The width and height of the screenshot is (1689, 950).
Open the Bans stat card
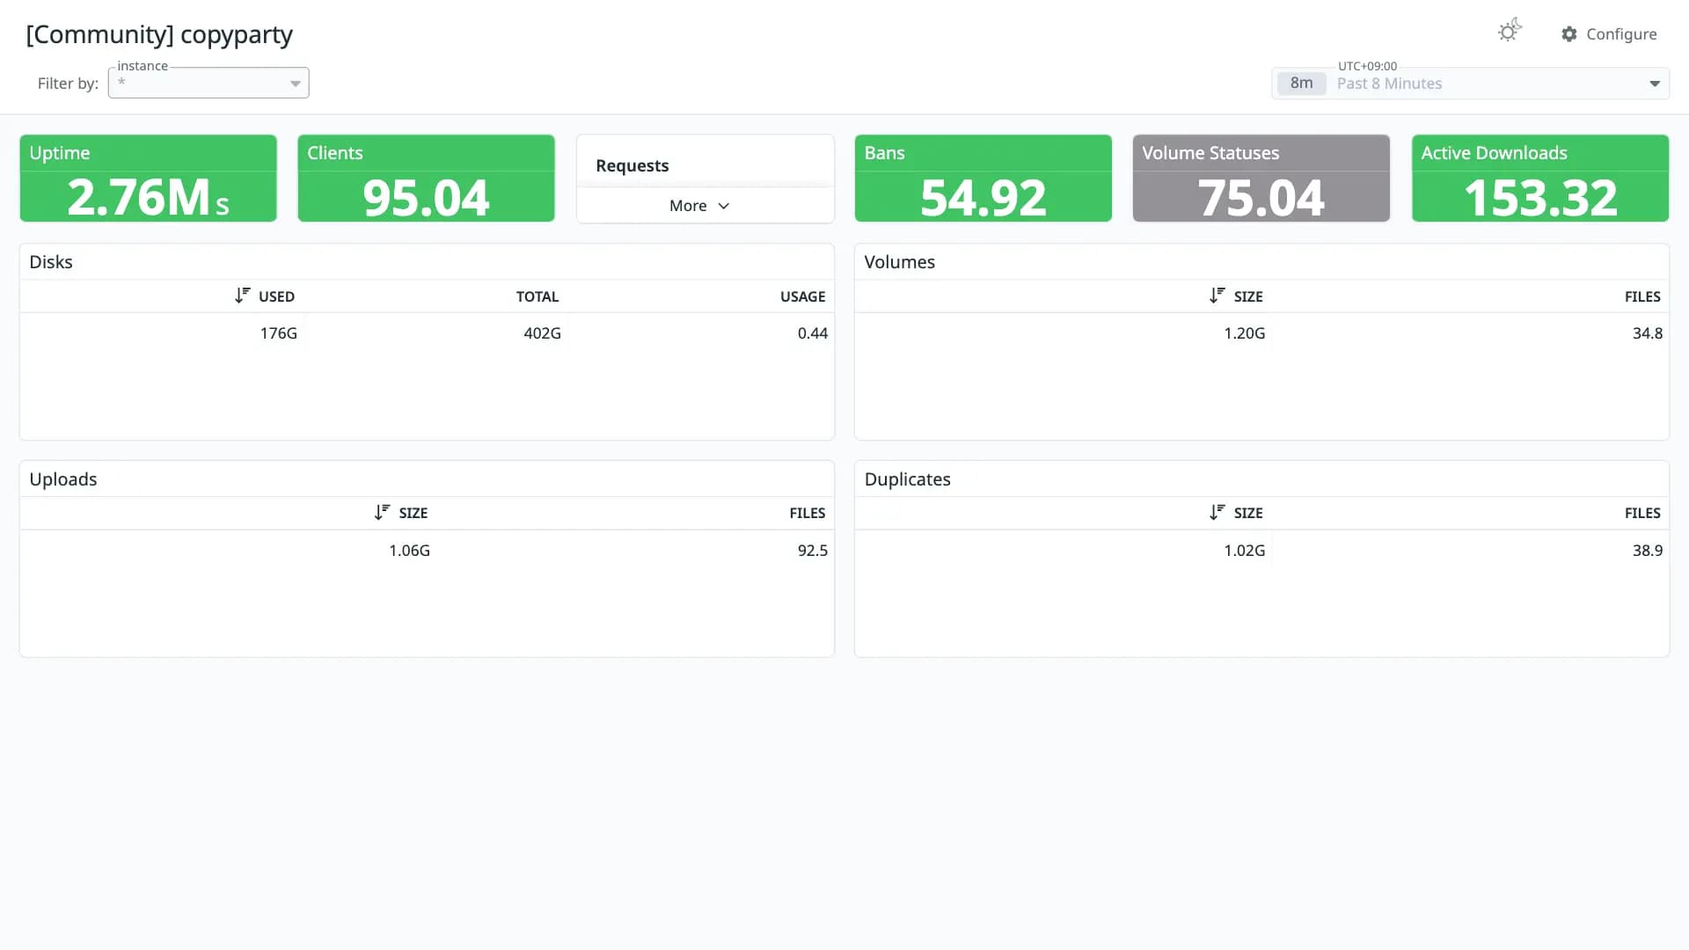coord(983,178)
